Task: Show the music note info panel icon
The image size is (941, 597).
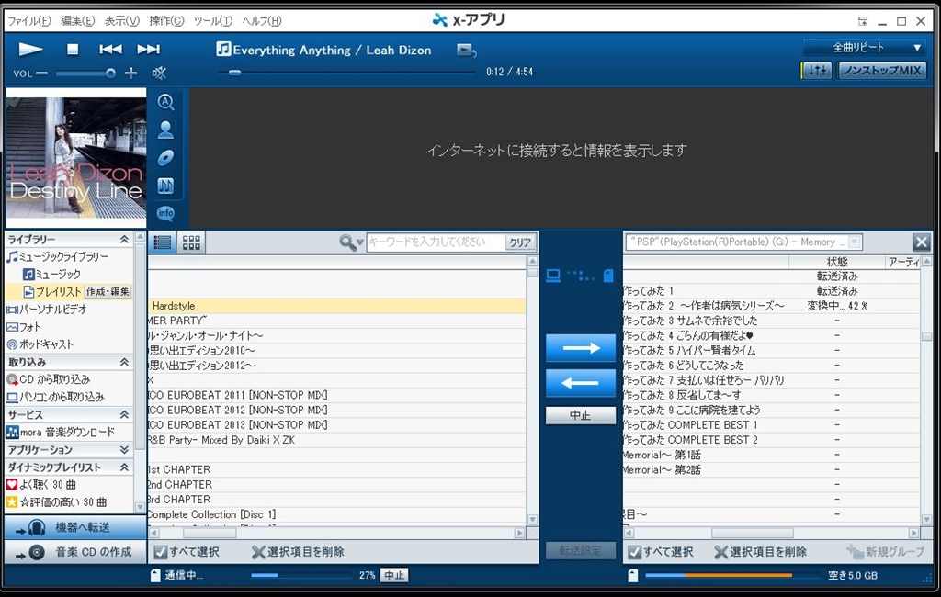Action: [165, 186]
